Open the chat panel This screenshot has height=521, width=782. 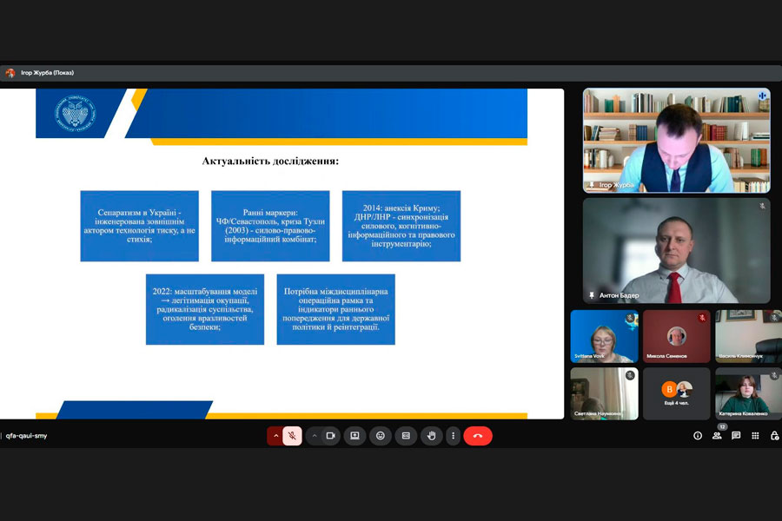(x=736, y=436)
